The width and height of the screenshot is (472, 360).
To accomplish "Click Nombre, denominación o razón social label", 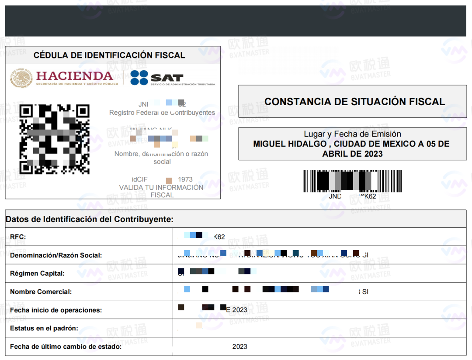I will (161, 158).
